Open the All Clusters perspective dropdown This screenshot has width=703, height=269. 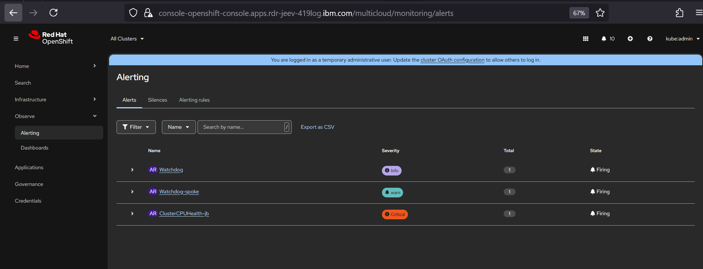click(127, 39)
